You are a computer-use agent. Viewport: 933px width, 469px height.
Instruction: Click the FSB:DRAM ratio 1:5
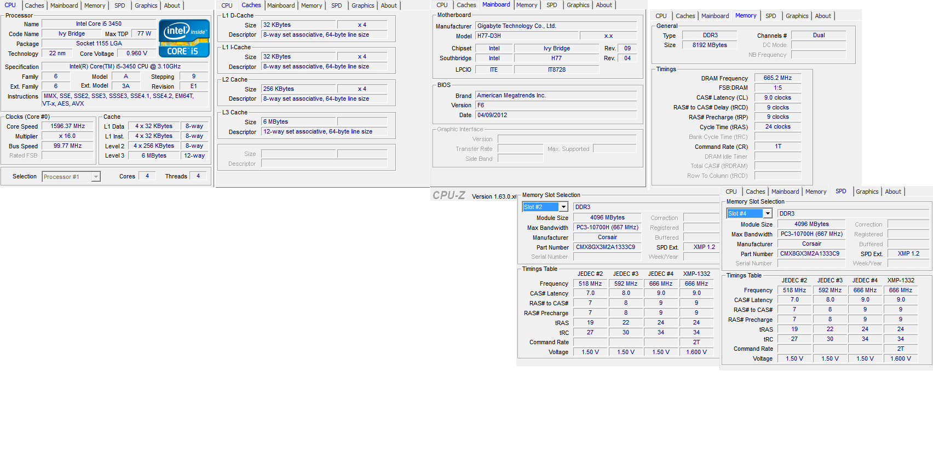pyautogui.click(x=777, y=88)
